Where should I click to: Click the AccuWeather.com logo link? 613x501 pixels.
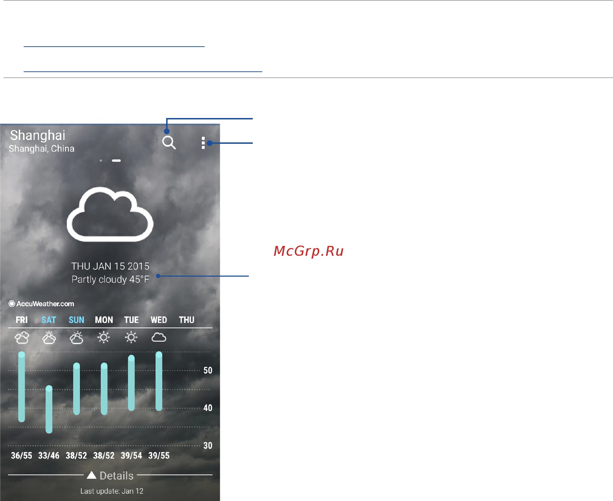pos(41,304)
